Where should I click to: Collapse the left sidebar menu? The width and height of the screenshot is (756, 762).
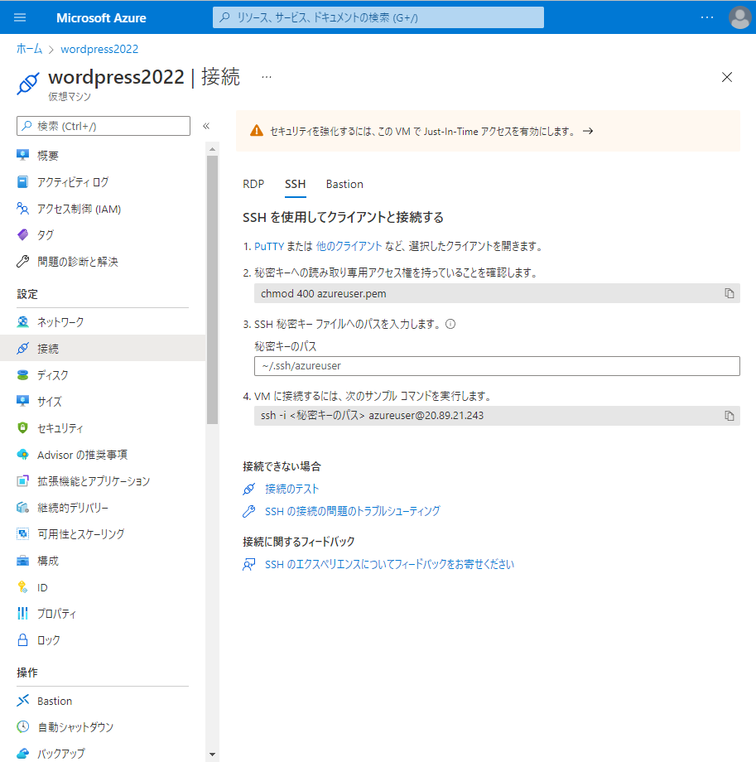pos(206,126)
